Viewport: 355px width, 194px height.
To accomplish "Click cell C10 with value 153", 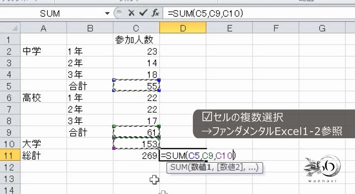I will (x=136, y=144).
